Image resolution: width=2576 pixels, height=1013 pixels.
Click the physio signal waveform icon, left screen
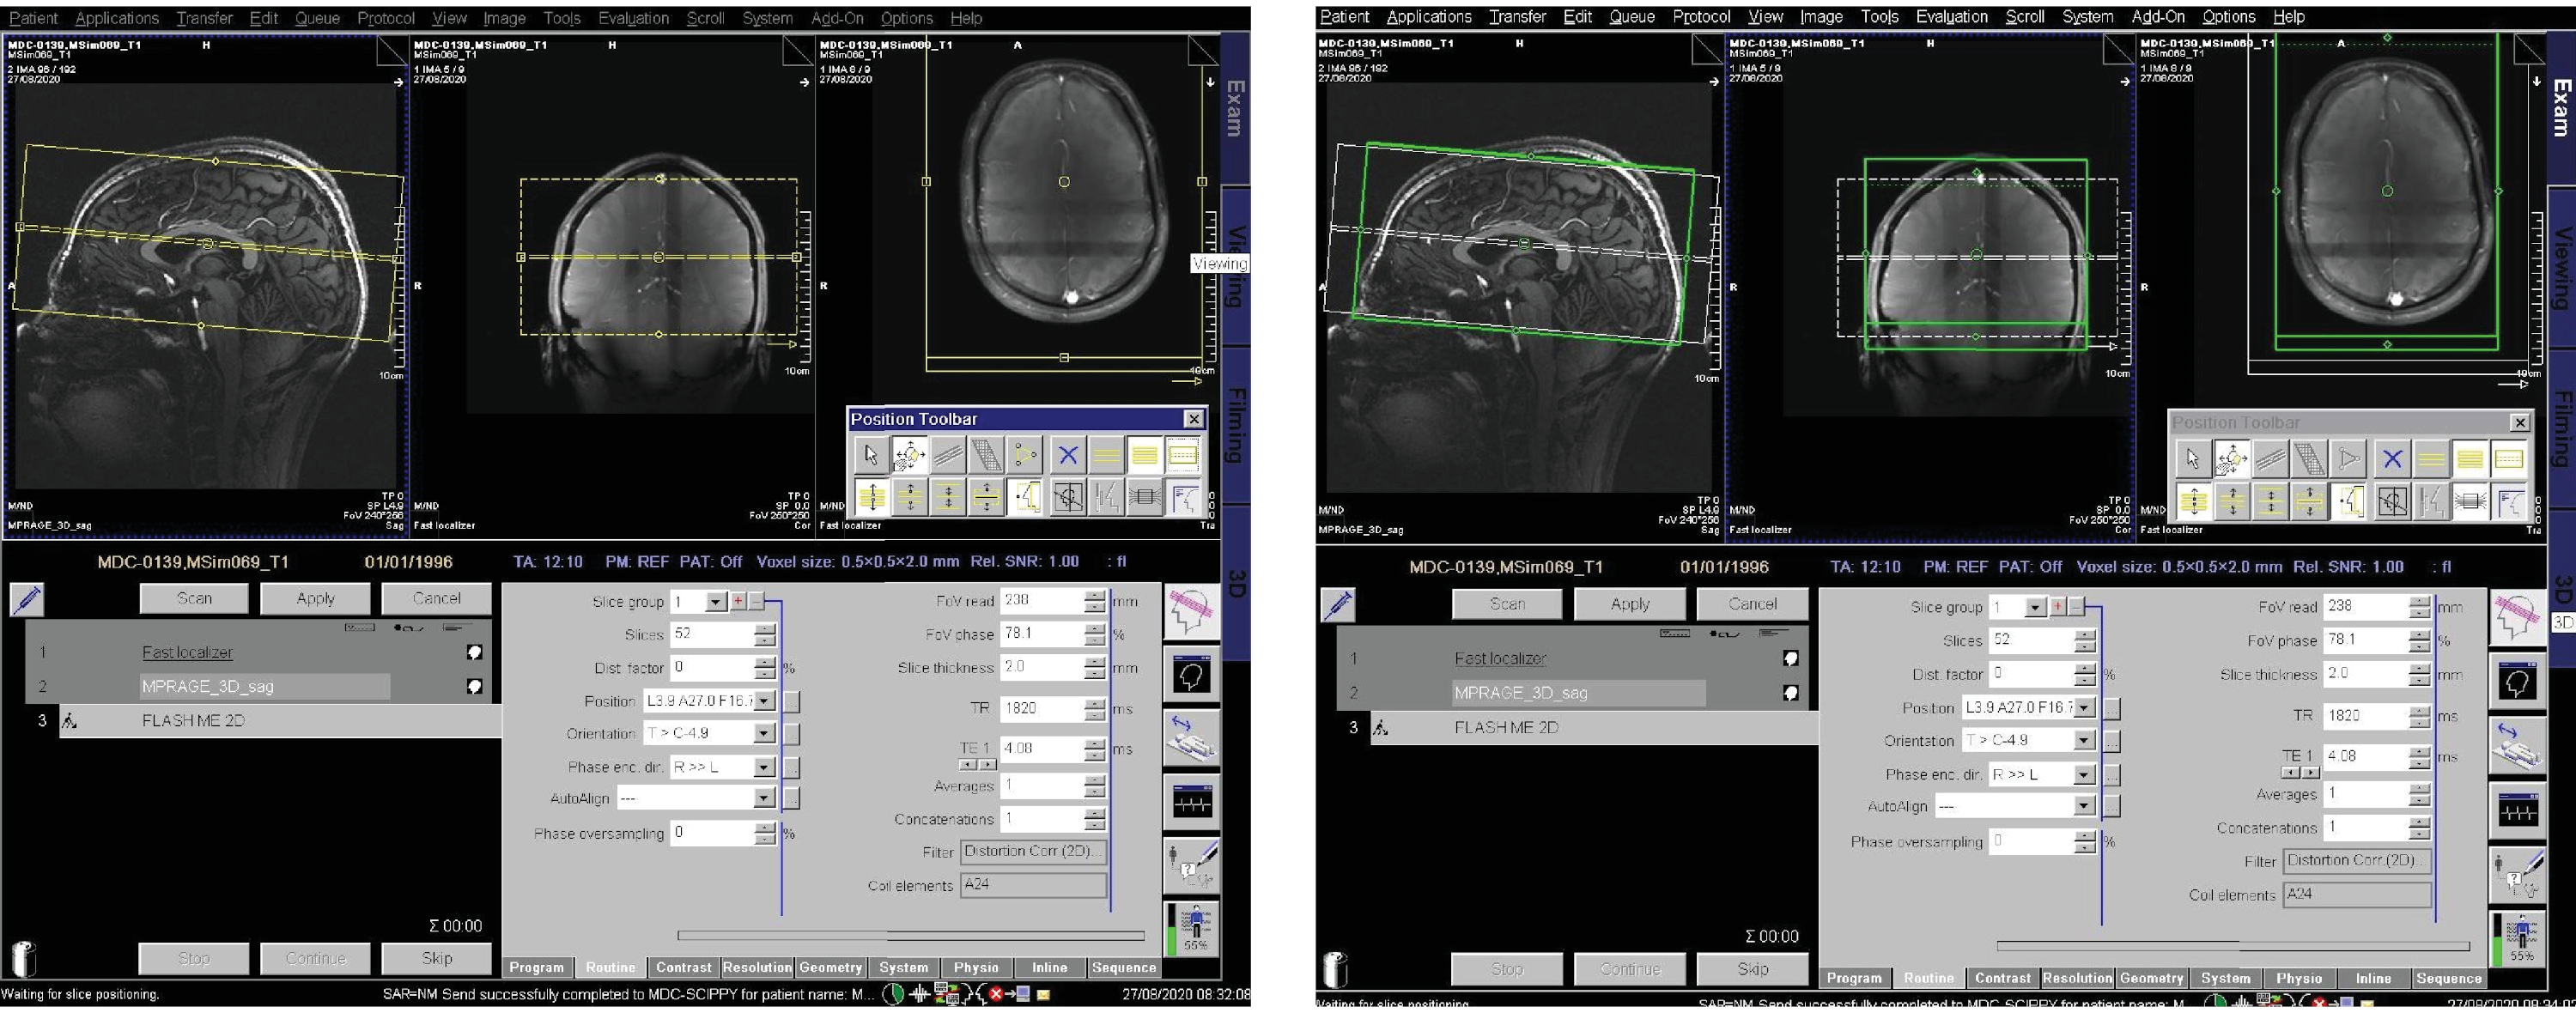pyautogui.click(x=1191, y=802)
